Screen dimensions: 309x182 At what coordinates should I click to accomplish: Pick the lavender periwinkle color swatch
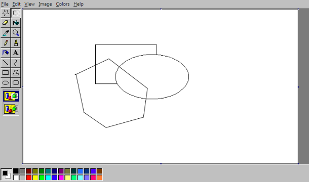[87, 177]
